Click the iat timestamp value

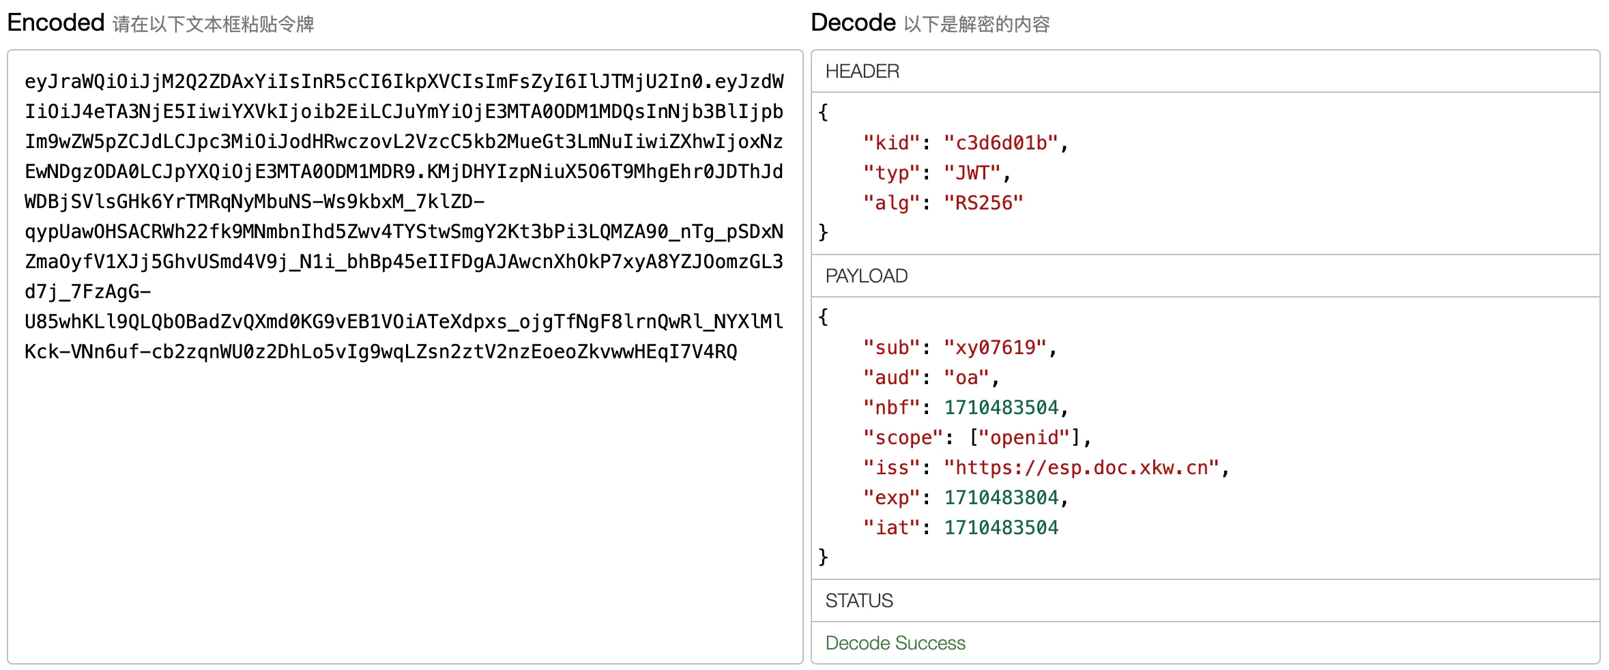pos(1000,528)
